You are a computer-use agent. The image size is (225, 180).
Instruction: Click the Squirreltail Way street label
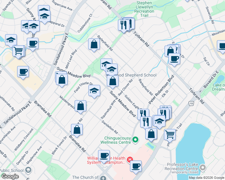click(108, 109)
